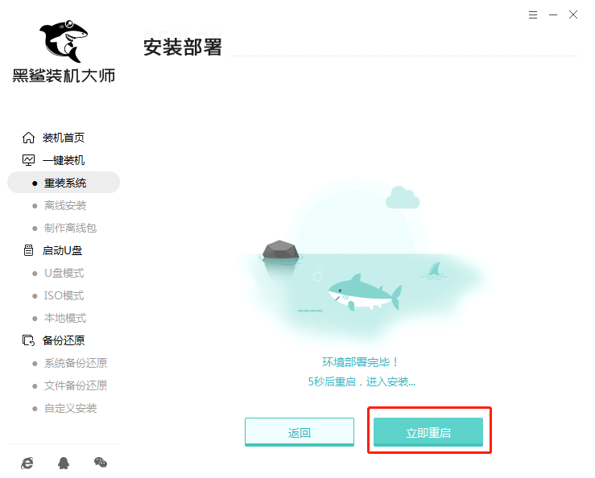595x478 pixels.
Task: Open 制作离线包 sidebar item
Action: pyautogui.click(x=70, y=228)
